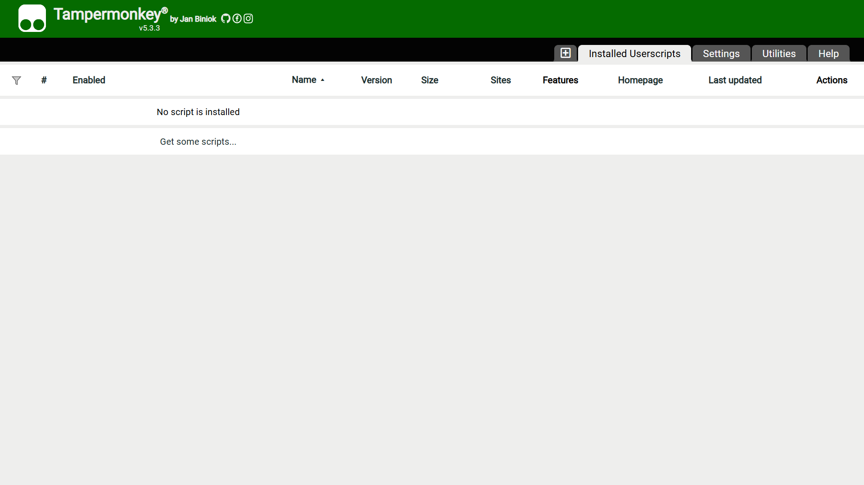Viewport: 864px width, 485px height.
Task: Click the No script is installed text
Action: coord(198,112)
